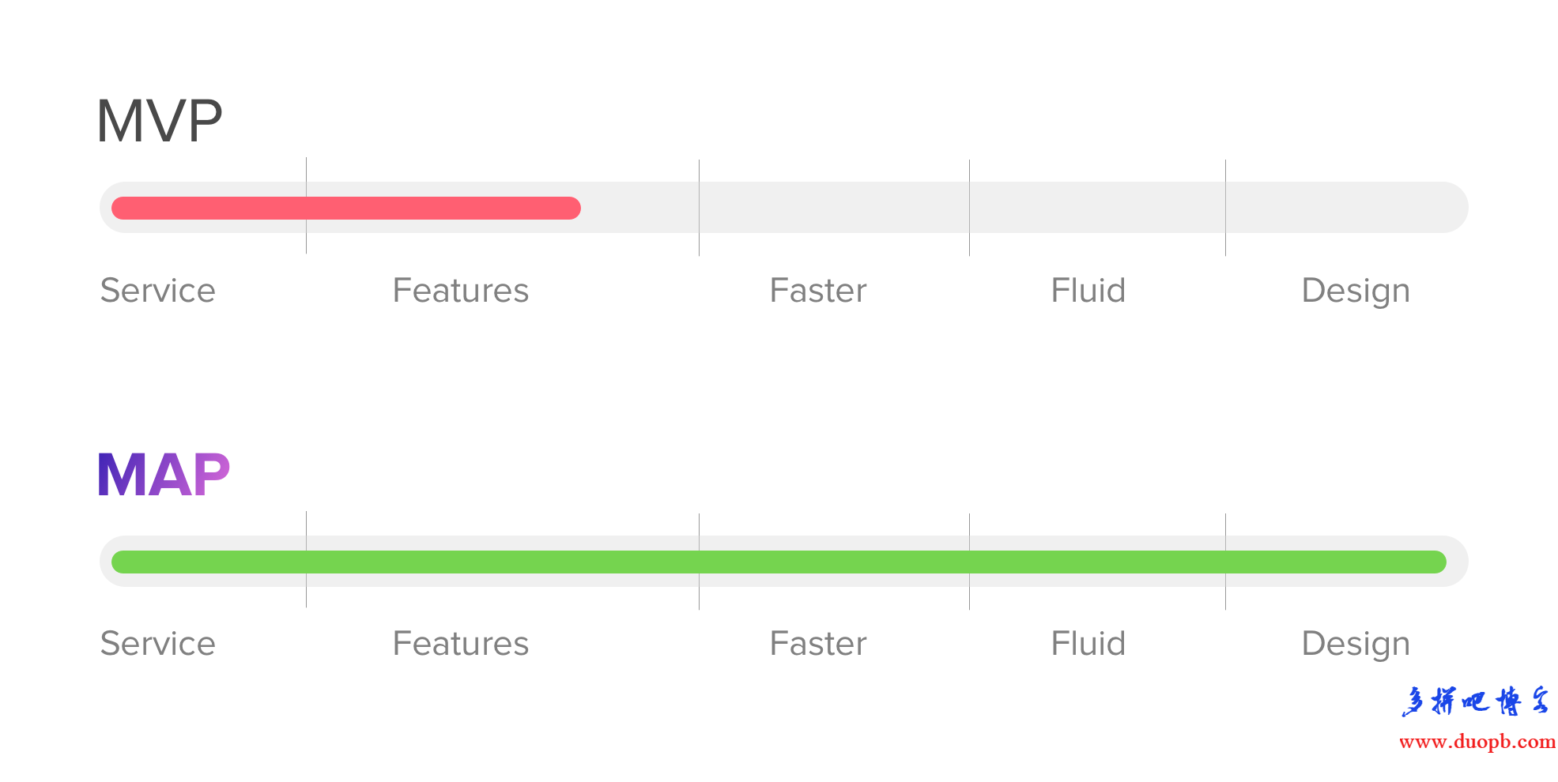Click the blue Chinese calligraphy logo
Image resolution: width=1558 pixels, height=782 pixels.
coord(1476,701)
